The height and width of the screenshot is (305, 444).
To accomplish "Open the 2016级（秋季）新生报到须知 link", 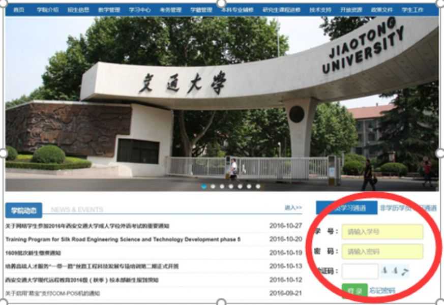I will (82, 280).
